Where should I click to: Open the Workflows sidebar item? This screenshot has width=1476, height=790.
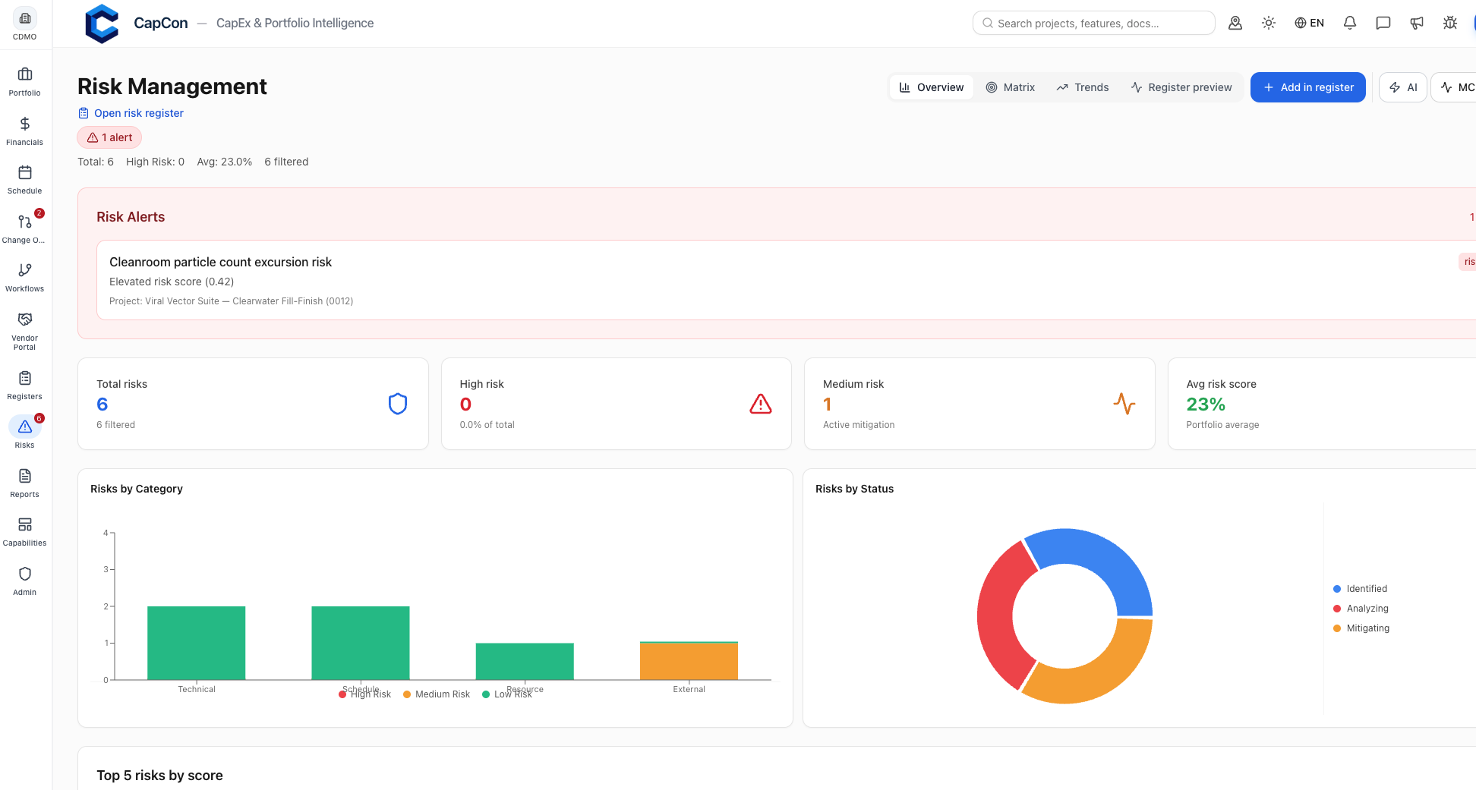coord(25,278)
